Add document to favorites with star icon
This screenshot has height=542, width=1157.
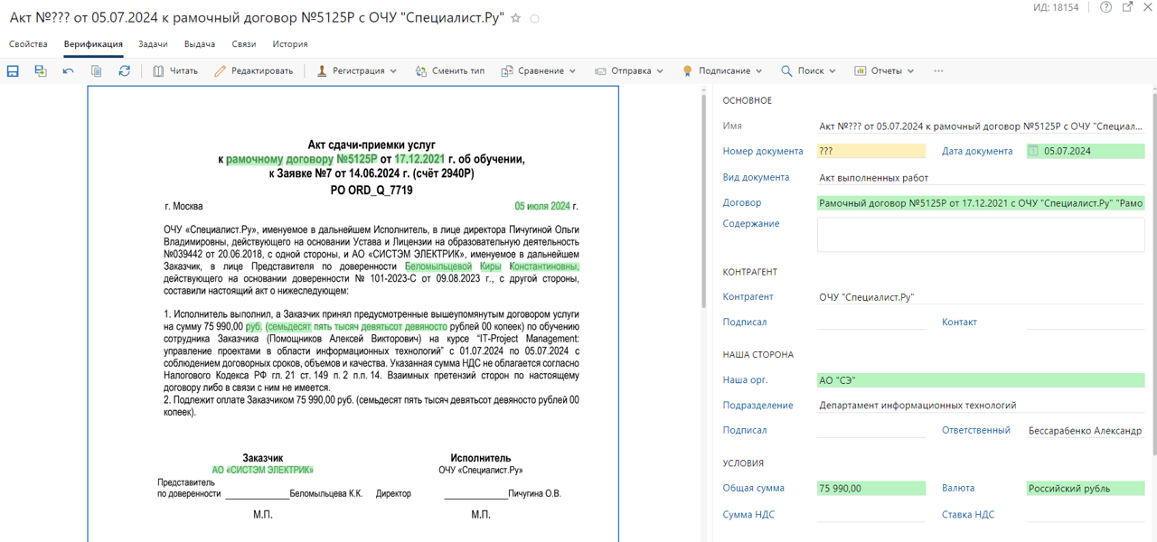point(516,18)
